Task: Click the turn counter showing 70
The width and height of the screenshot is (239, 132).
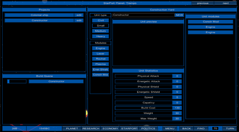Action: click(x=215, y=128)
